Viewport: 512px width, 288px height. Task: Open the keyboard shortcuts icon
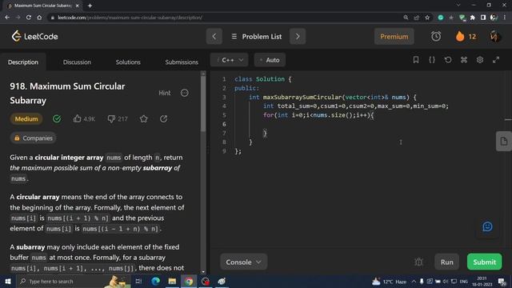464,60
